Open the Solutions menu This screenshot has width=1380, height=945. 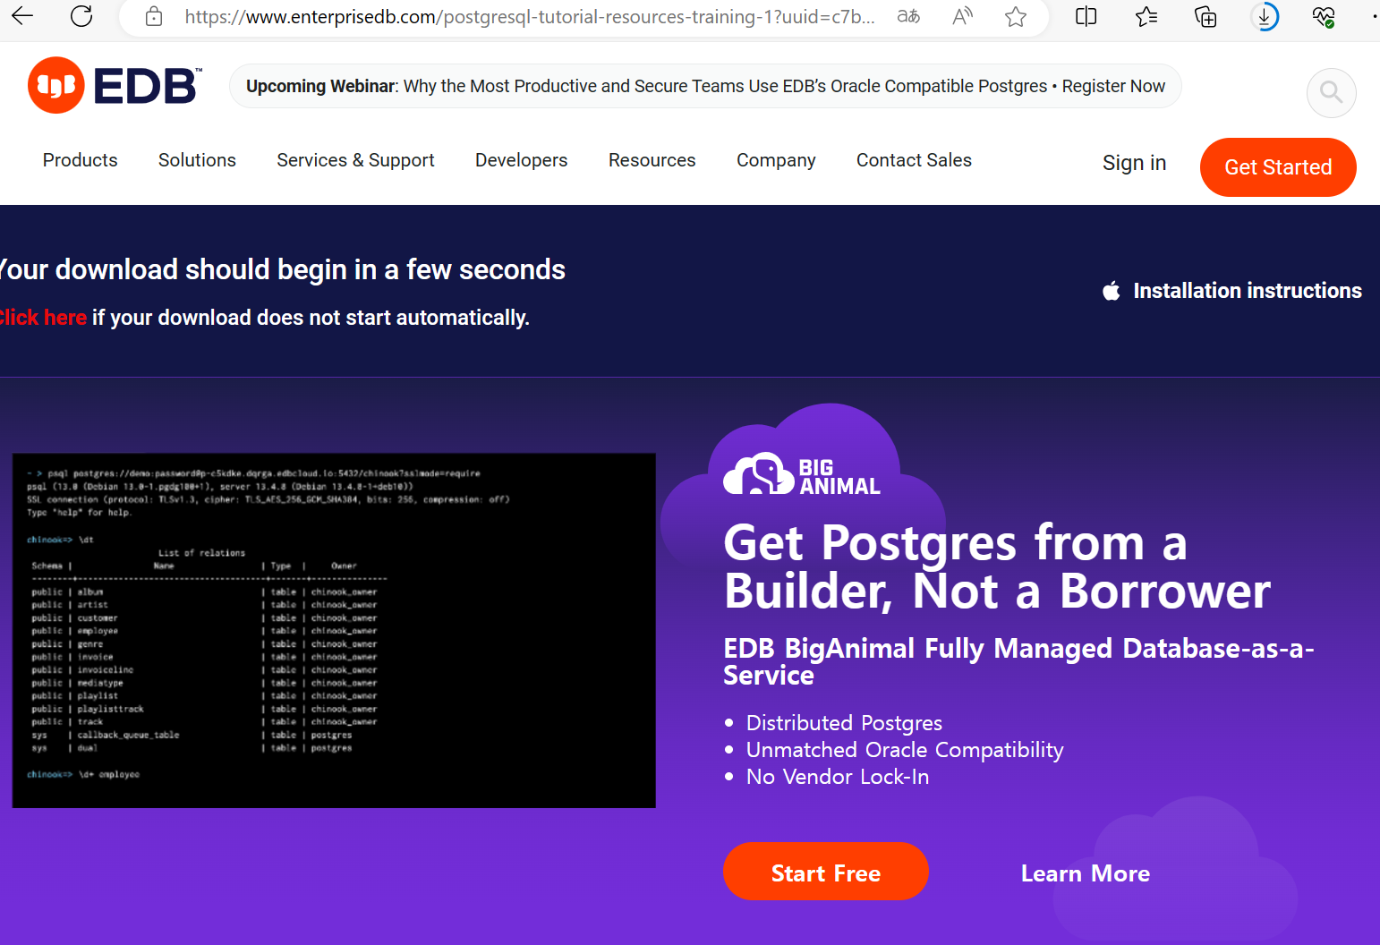[x=197, y=160]
